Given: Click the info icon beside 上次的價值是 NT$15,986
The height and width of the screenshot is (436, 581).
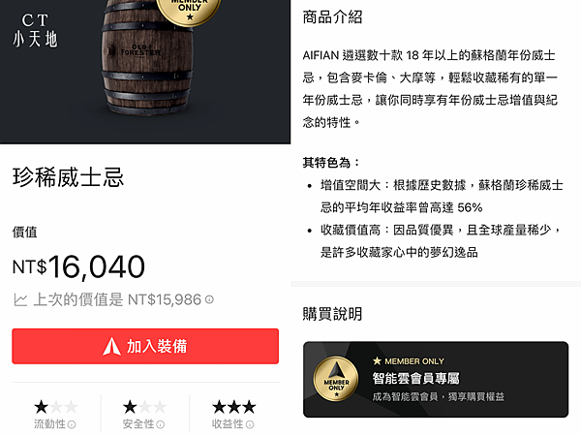Looking at the screenshot, I should 209,299.
